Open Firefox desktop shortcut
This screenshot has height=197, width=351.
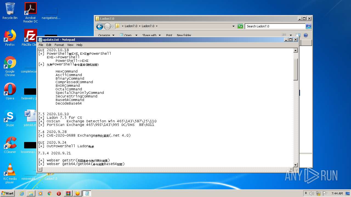click(x=10, y=38)
